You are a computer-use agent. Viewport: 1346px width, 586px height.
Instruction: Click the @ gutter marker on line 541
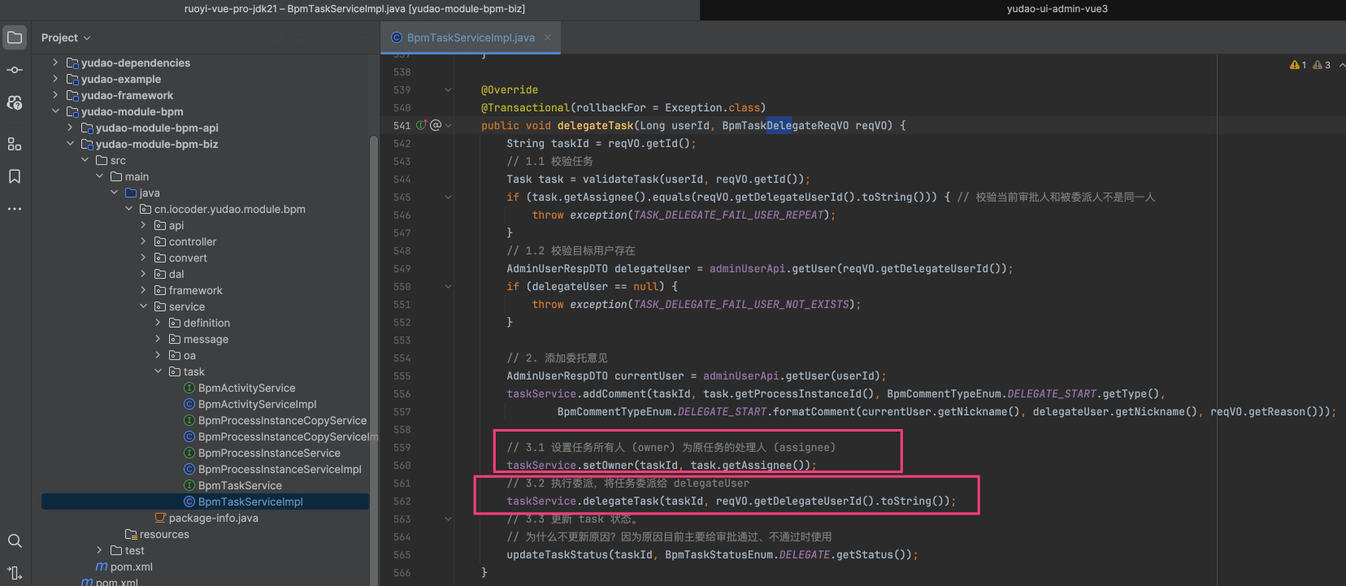pos(436,125)
